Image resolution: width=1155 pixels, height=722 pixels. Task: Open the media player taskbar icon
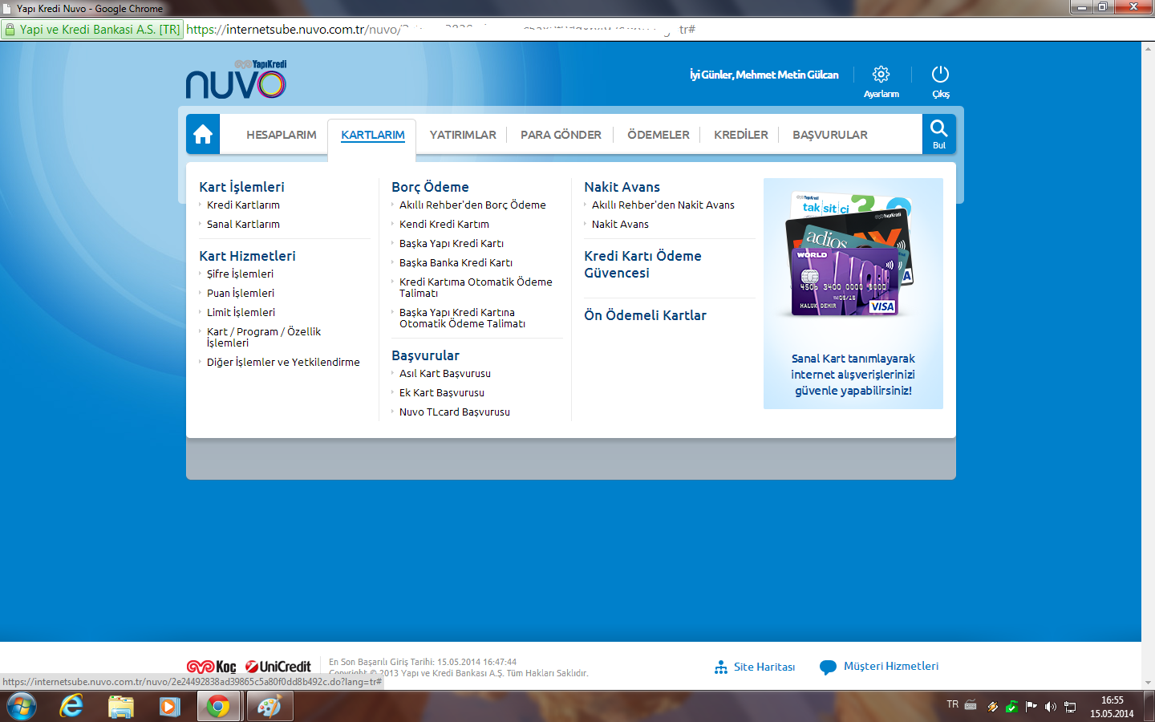[x=169, y=707]
